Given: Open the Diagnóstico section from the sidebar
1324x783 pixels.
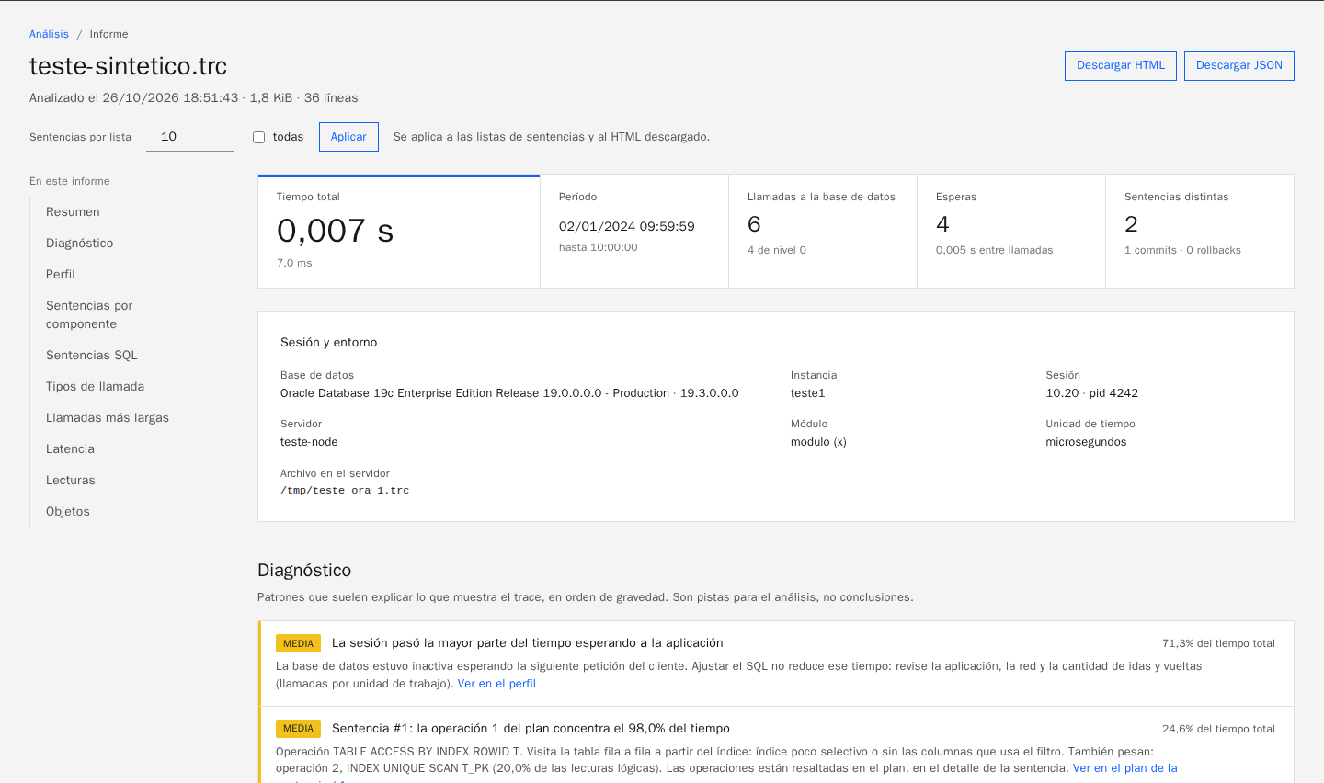Looking at the screenshot, I should [80, 244].
